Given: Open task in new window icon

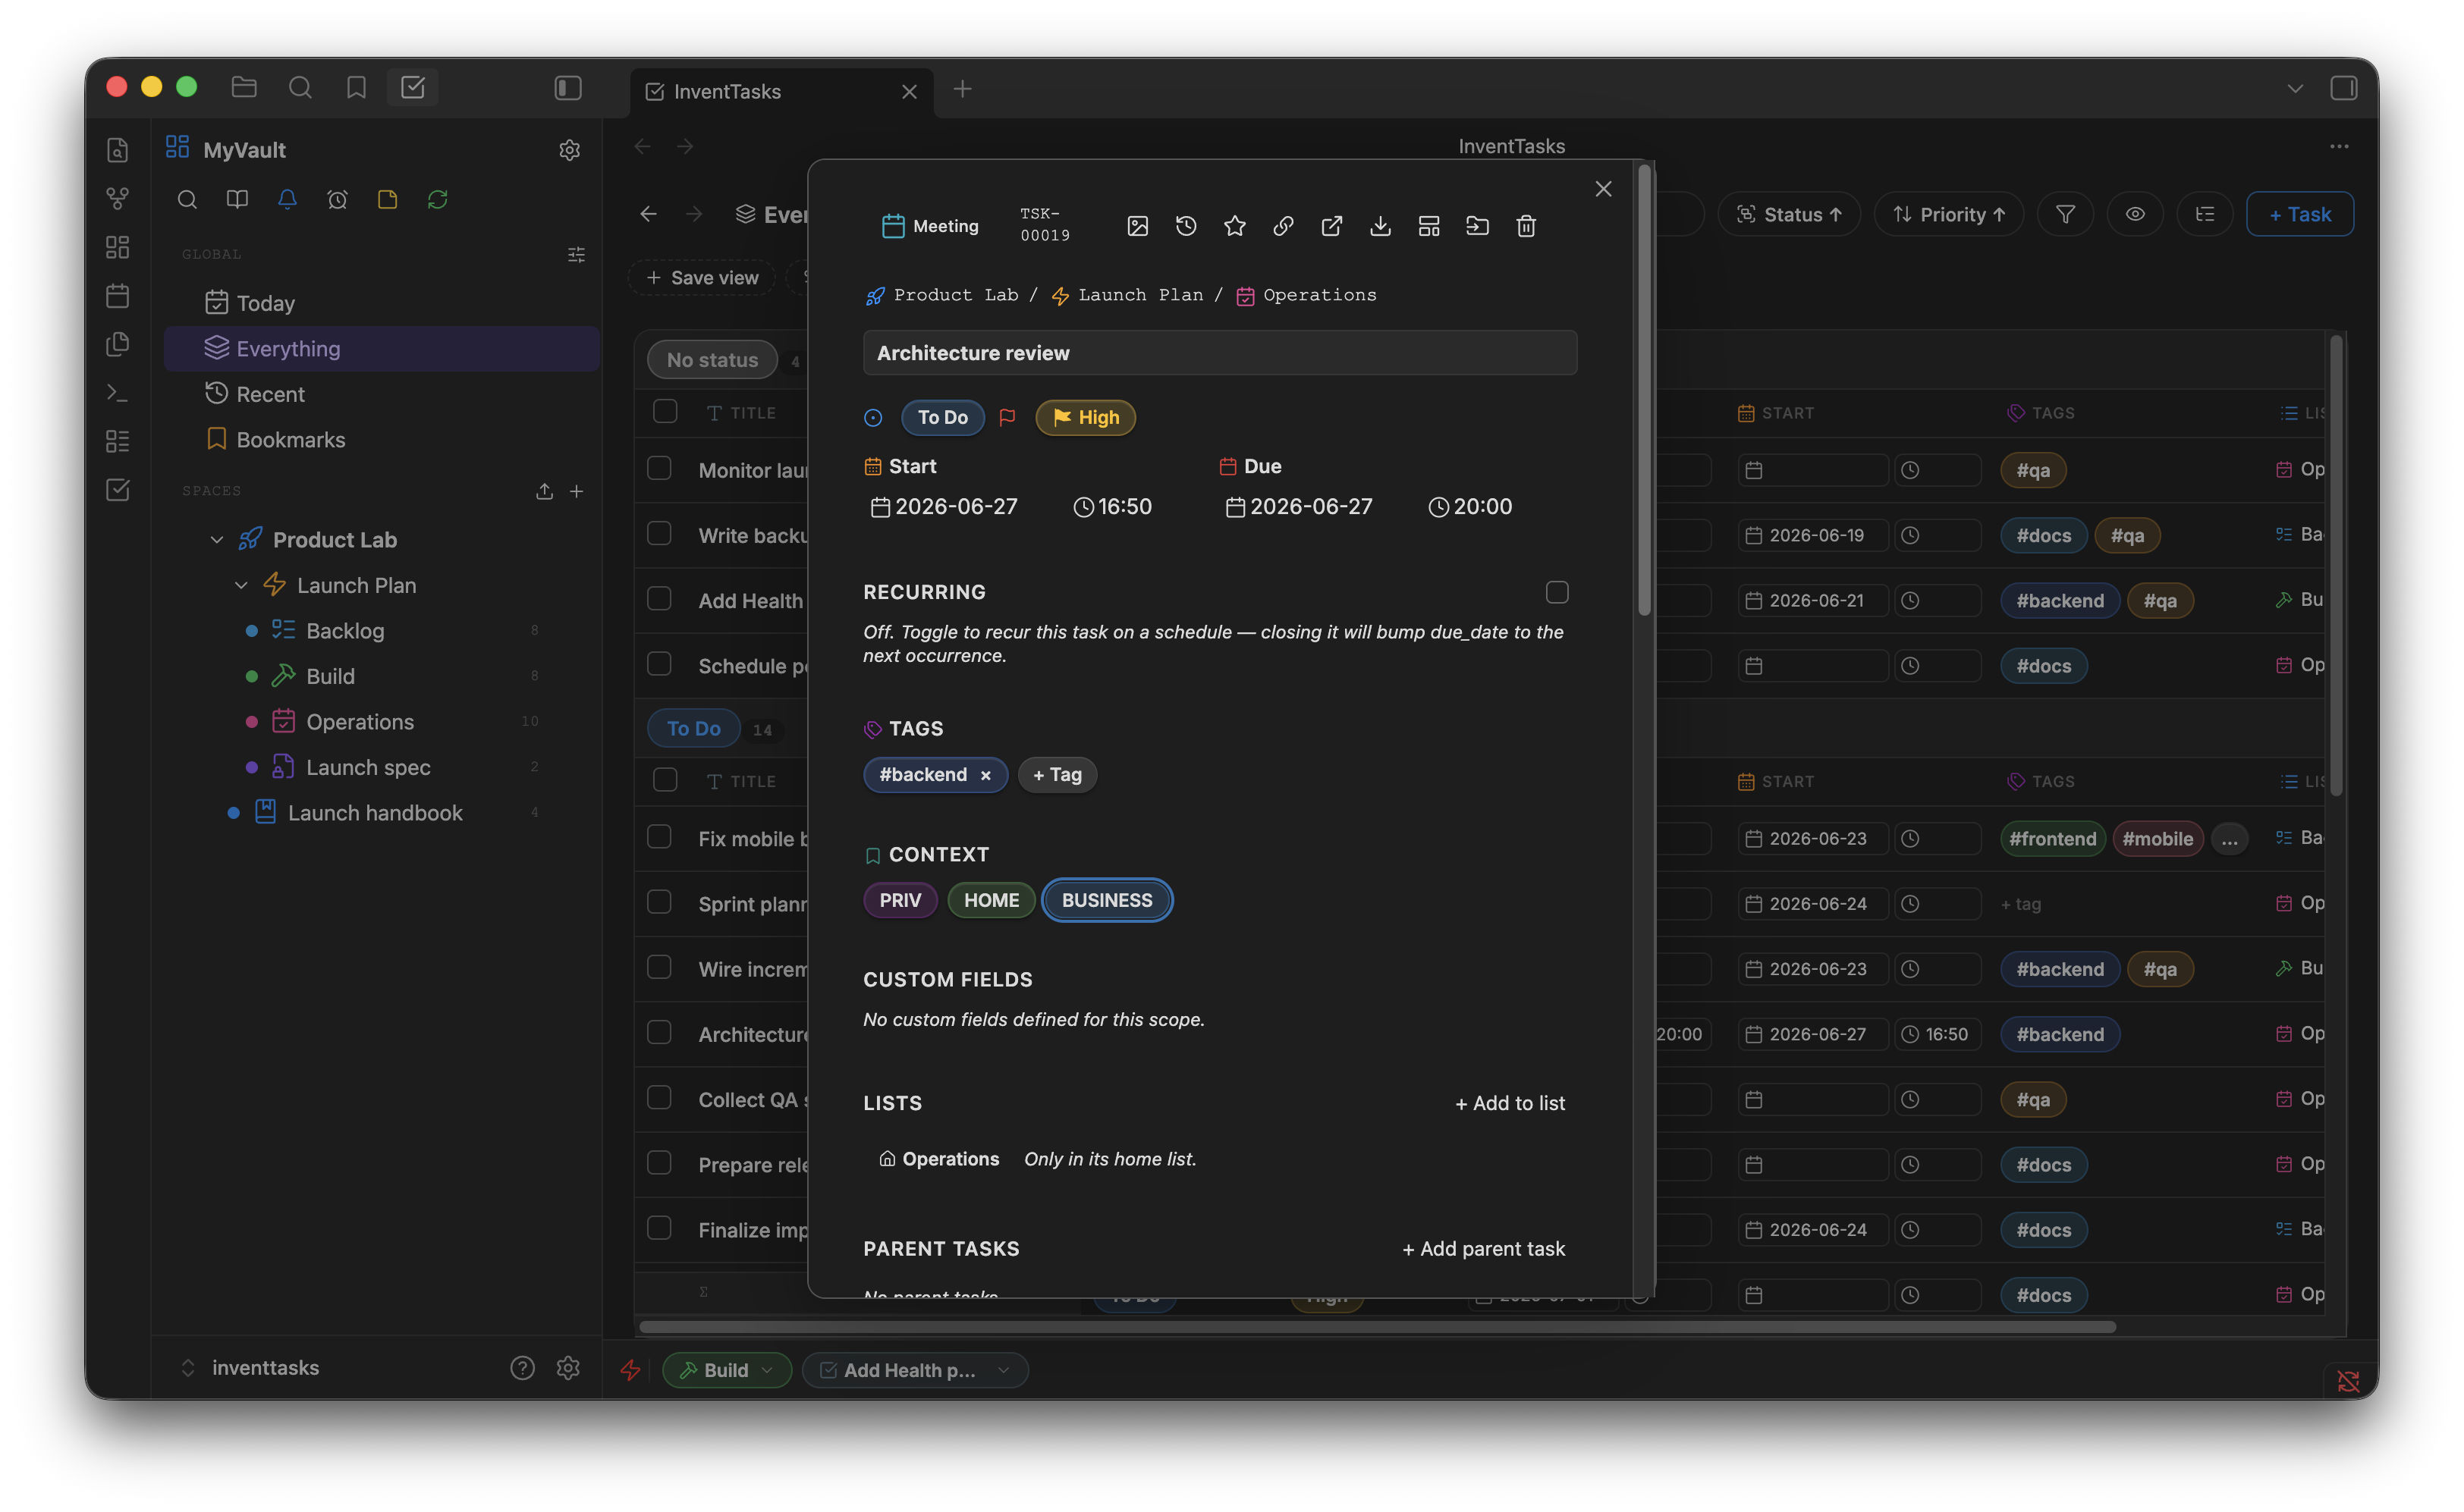Looking at the screenshot, I should pyautogui.click(x=1331, y=226).
